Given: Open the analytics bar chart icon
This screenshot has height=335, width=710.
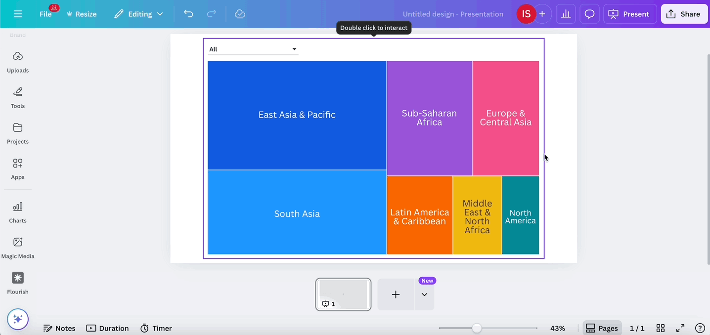Looking at the screenshot, I should (x=566, y=14).
